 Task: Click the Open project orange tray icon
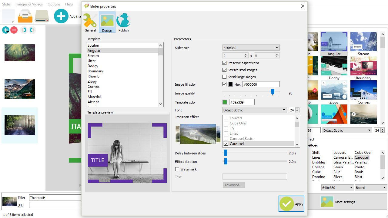[x=25, y=16]
